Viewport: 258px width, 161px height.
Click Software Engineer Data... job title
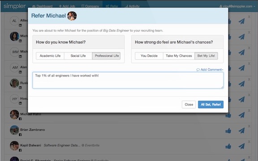62,145
